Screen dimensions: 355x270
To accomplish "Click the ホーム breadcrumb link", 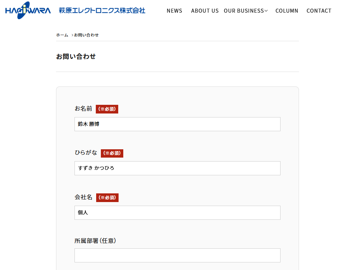I will click(x=62, y=35).
